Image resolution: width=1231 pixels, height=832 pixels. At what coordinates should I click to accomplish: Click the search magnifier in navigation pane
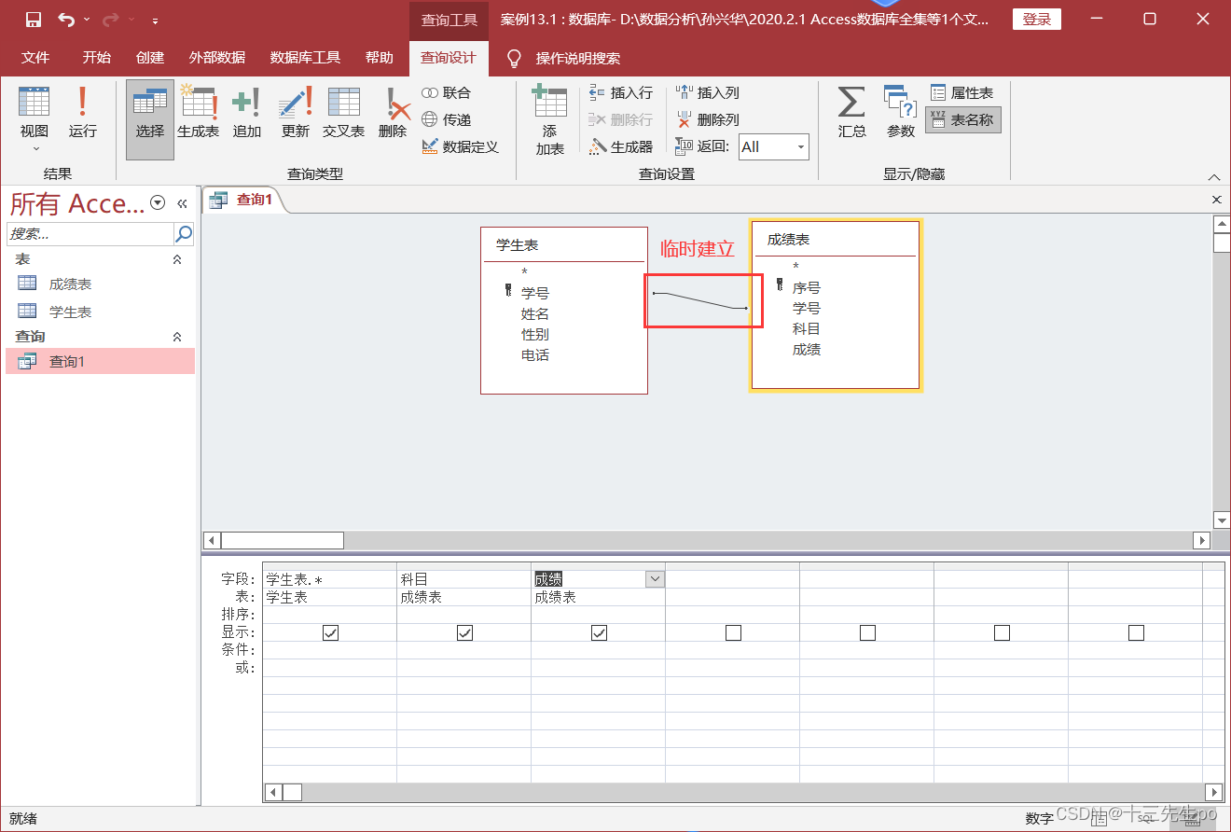point(184,233)
